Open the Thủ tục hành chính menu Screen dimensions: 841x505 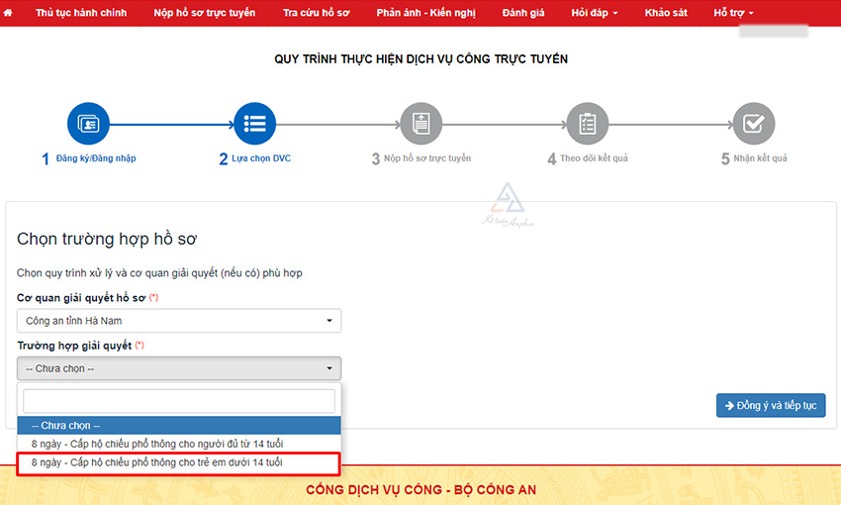pyautogui.click(x=81, y=13)
